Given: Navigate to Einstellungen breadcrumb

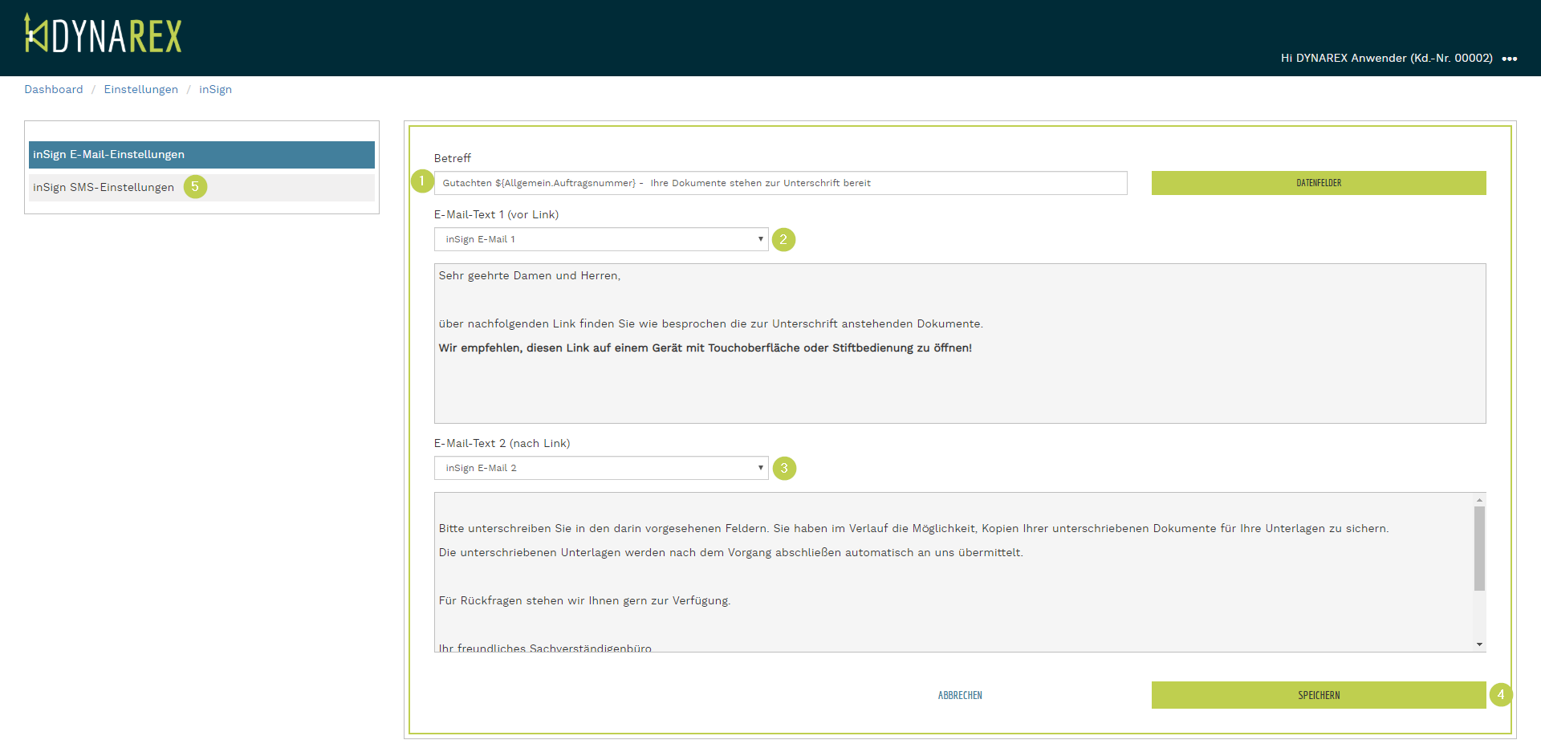Looking at the screenshot, I should coord(141,89).
